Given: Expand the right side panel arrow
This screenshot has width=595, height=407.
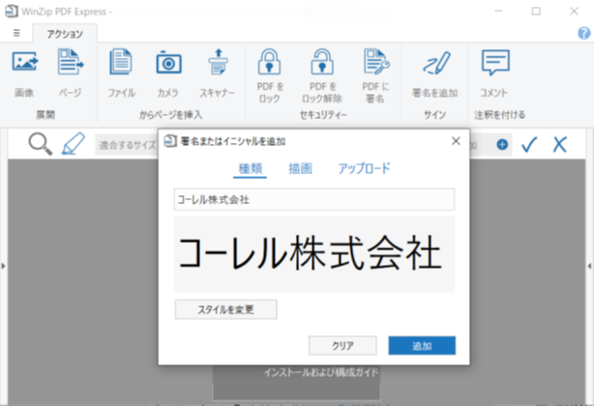Looking at the screenshot, I should tap(590, 266).
